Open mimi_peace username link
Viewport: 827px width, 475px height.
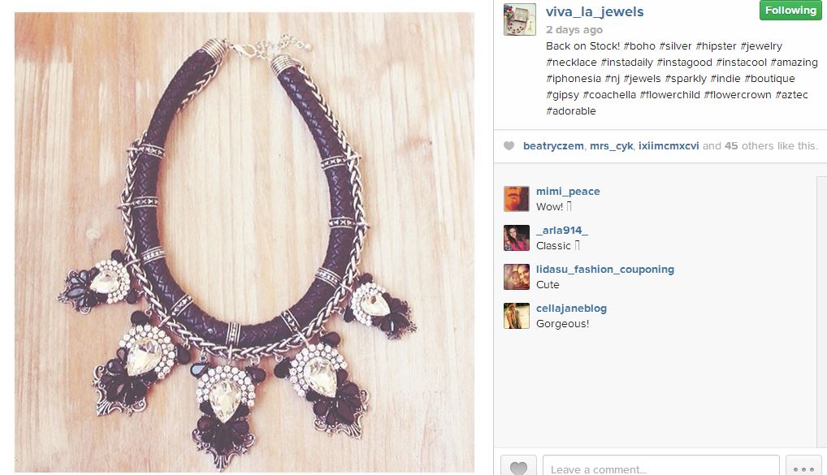click(568, 192)
